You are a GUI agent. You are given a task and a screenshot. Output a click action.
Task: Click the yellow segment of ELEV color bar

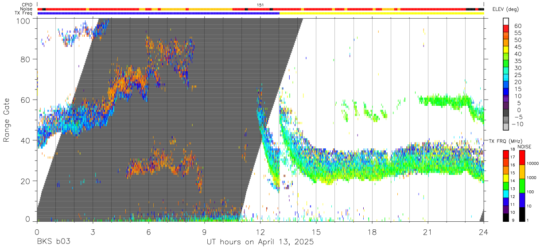506,49
